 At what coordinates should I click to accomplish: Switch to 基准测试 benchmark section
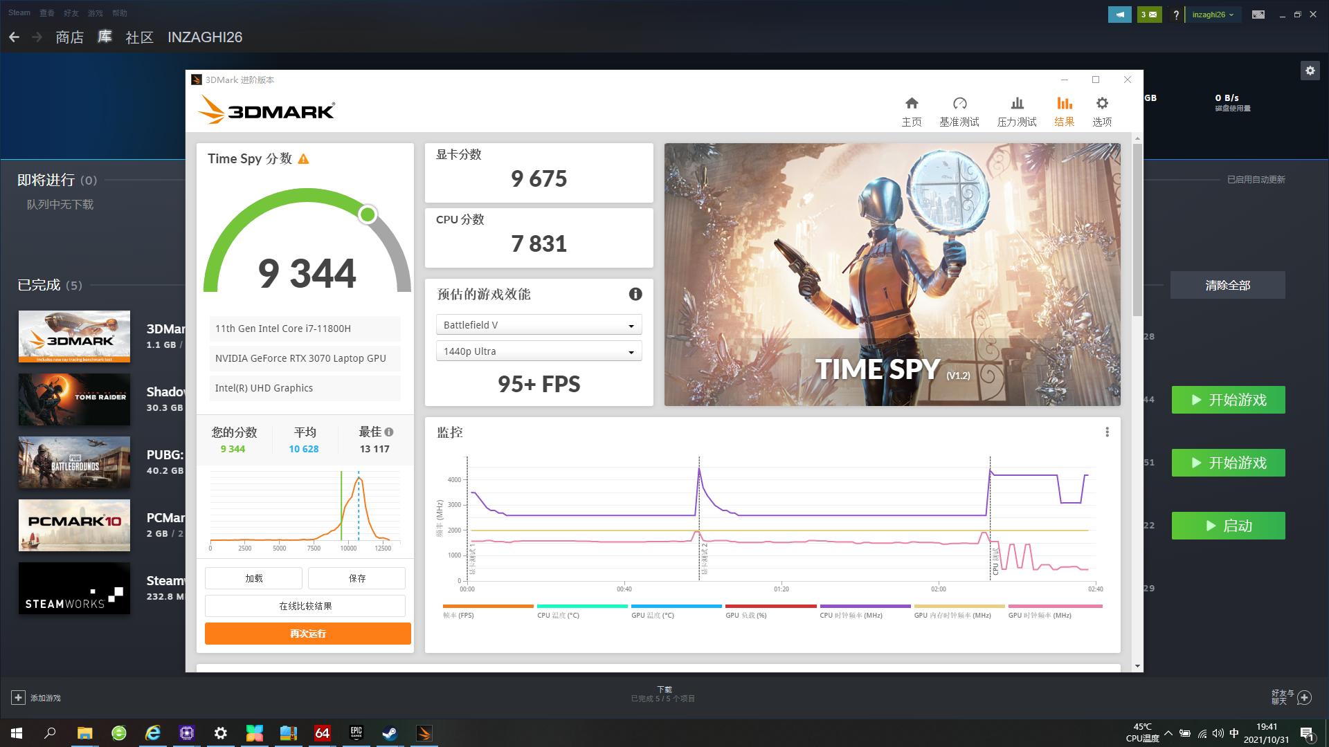pyautogui.click(x=959, y=111)
